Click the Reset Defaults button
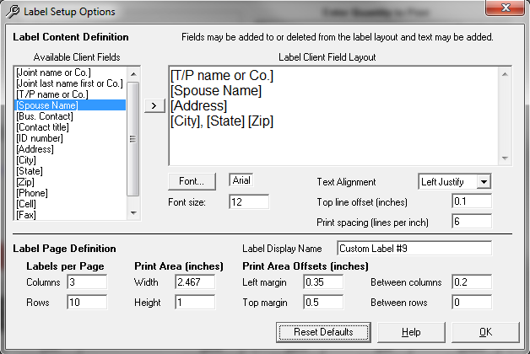This screenshot has height=354, width=530. coord(323,332)
